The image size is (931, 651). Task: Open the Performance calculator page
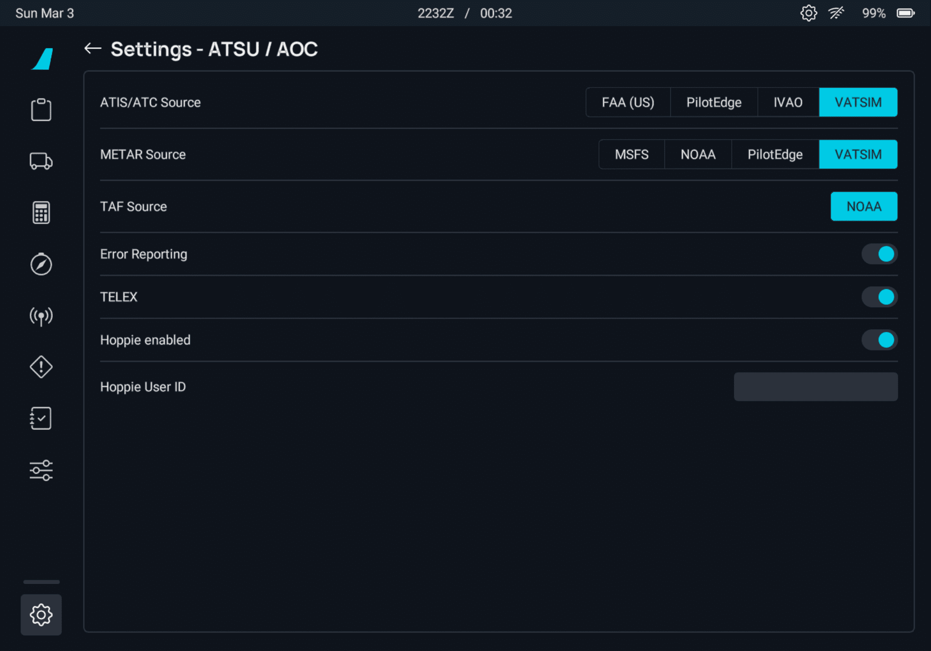41,213
